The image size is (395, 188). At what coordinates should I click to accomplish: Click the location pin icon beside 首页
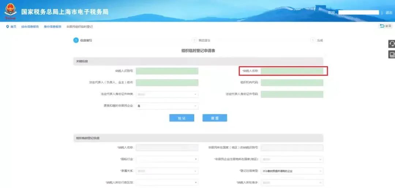point(8,27)
